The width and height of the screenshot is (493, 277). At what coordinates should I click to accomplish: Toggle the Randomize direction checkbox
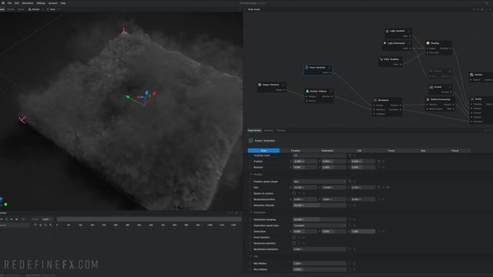(294, 243)
